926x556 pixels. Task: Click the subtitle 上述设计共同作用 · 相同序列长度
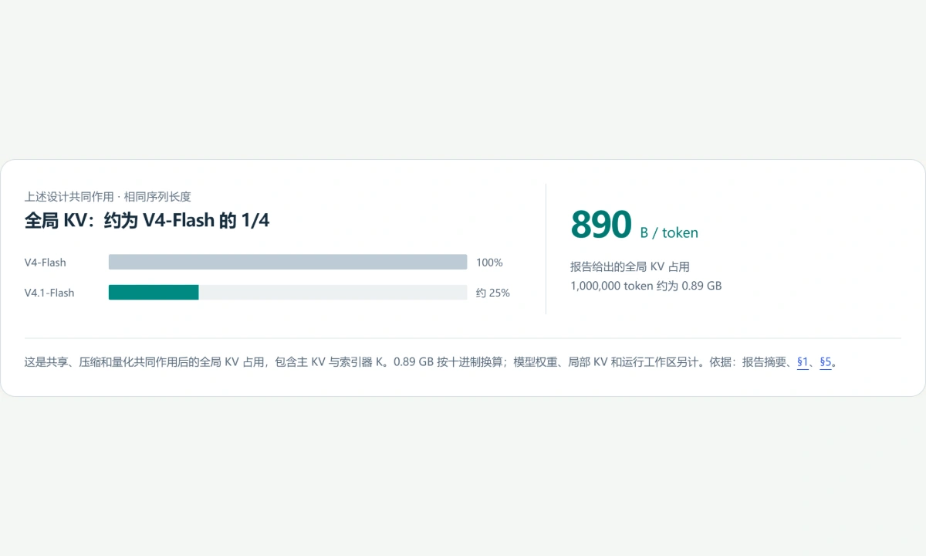click(108, 197)
